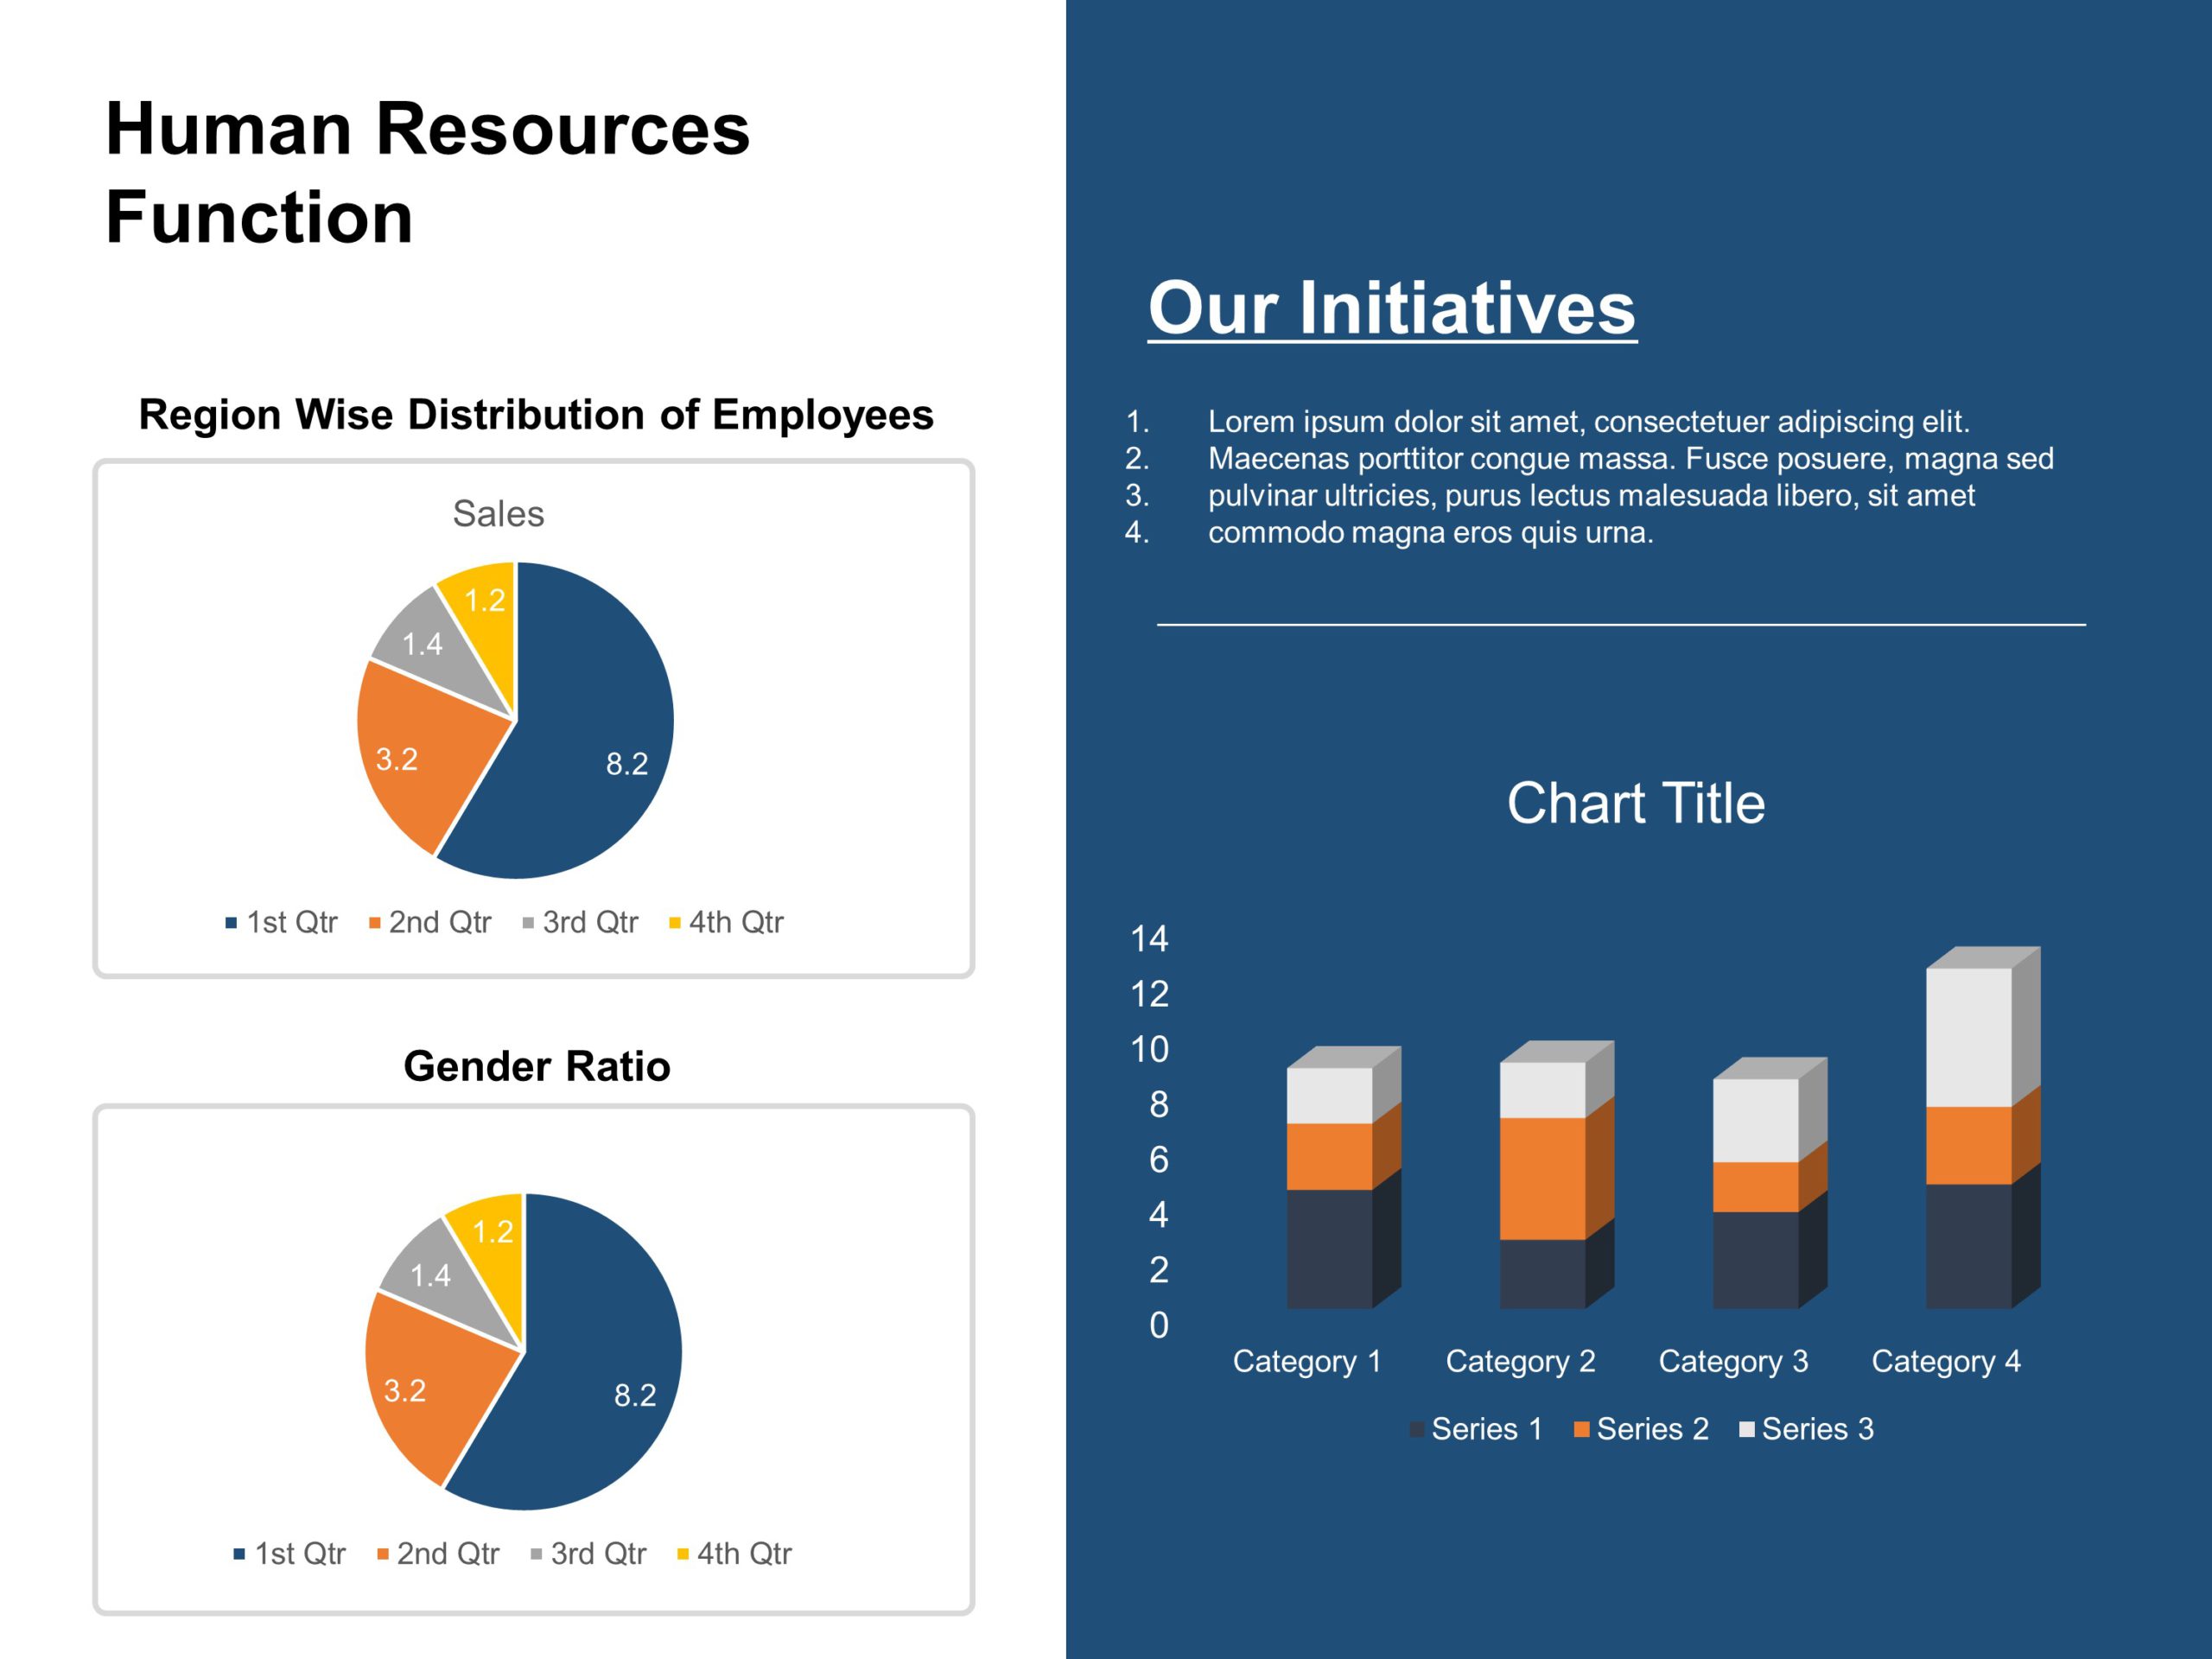
Task: Click the 'Human Resources Function' title
Action: tap(427, 172)
